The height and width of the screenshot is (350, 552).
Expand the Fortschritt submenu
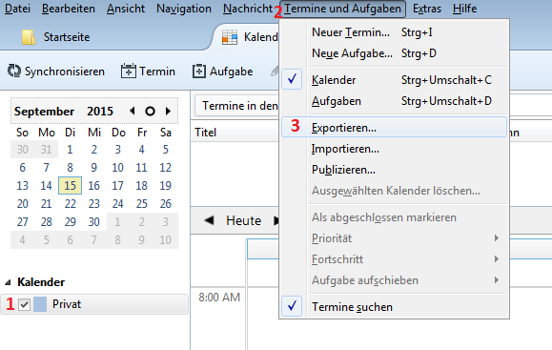point(394,259)
